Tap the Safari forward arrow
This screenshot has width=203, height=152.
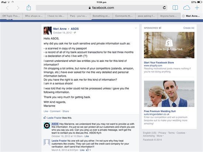[x=18, y=8]
